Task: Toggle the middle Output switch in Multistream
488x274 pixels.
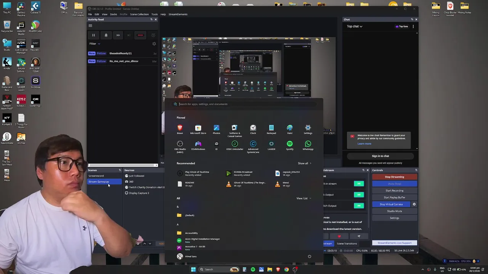Action: coord(359,195)
